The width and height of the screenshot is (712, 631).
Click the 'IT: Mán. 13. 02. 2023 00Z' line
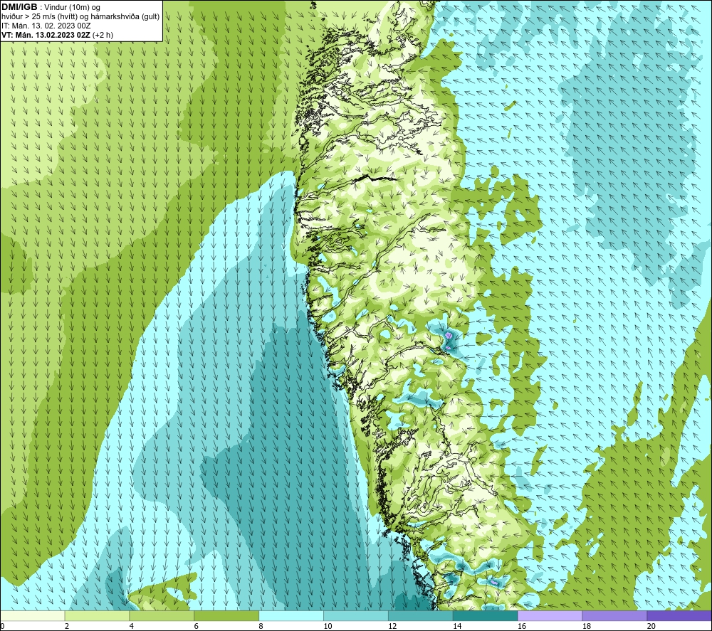[46, 26]
